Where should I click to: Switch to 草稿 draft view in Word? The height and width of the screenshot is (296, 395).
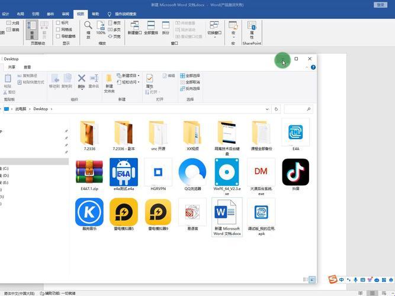(x=12, y=30)
